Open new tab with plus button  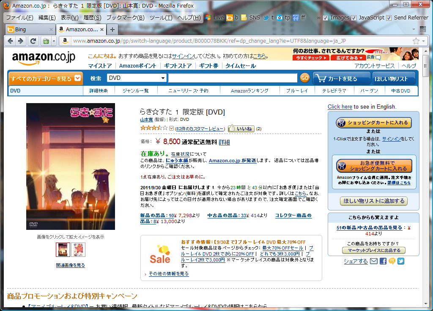point(112,30)
